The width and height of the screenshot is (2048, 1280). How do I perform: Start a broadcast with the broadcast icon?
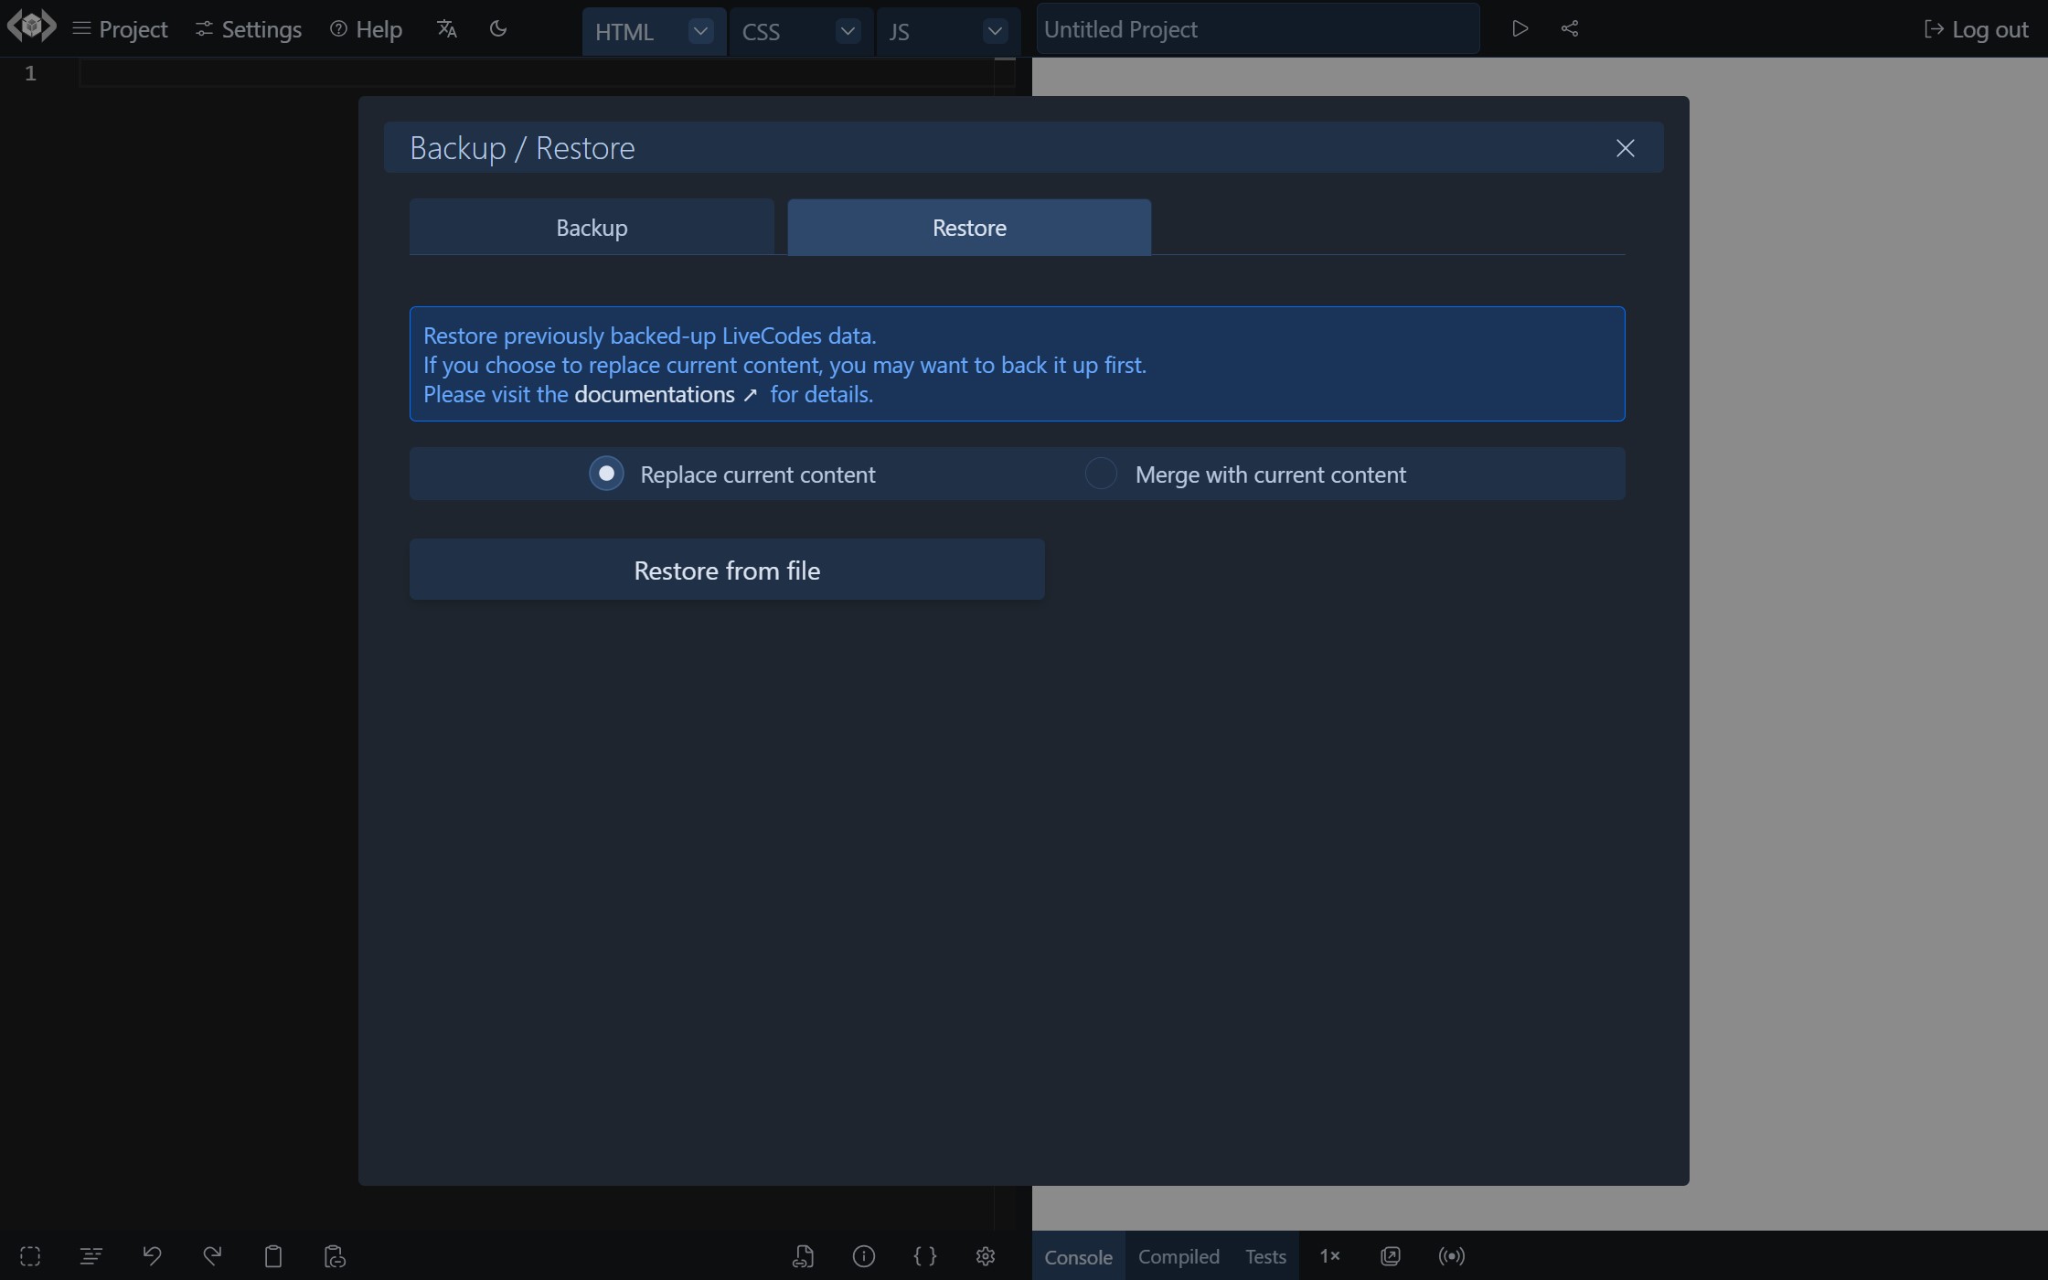pyautogui.click(x=1451, y=1256)
